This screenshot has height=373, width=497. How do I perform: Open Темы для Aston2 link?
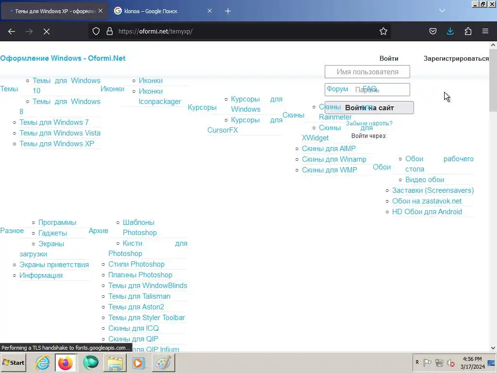pyautogui.click(x=136, y=307)
